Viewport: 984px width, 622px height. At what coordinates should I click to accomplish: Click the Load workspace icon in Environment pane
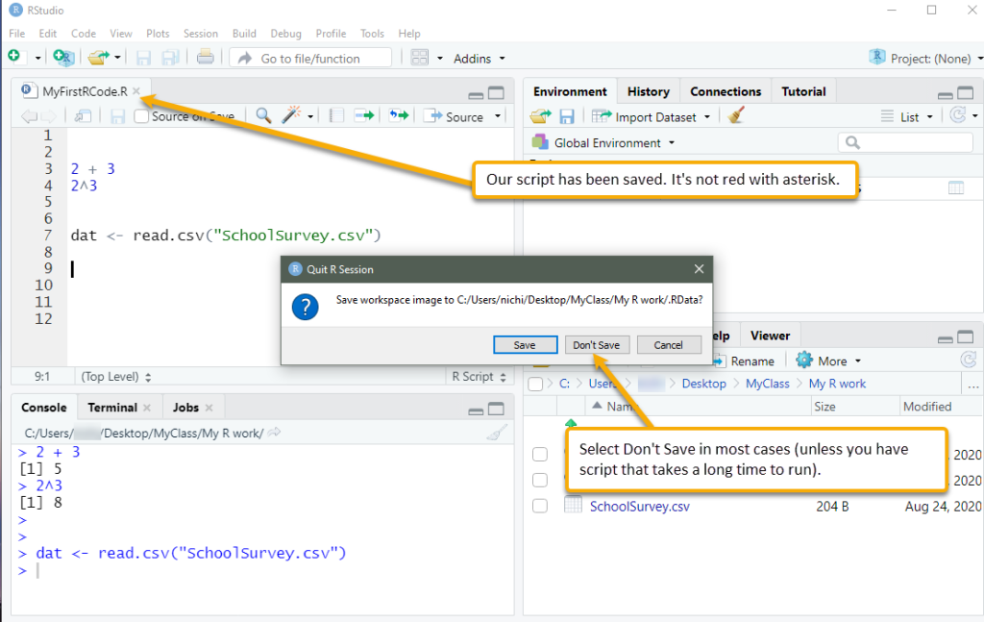click(540, 116)
